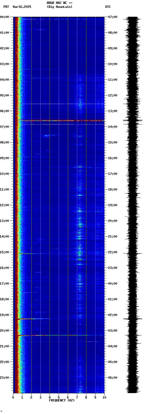Click the waveform spike near 02:15 UTC
The width and height of the screenshot is (144, 414).
point(133,319)
